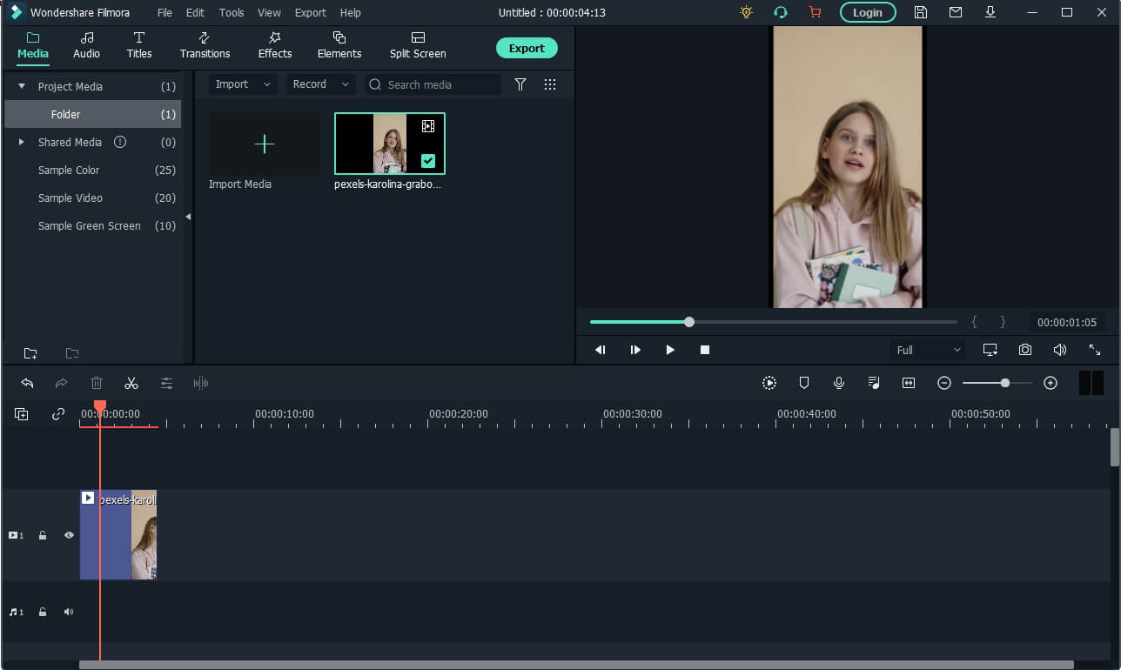Viewport: 1121px width, 670px height.
Task: Add a marker using the shield icon
Action: 804,383
